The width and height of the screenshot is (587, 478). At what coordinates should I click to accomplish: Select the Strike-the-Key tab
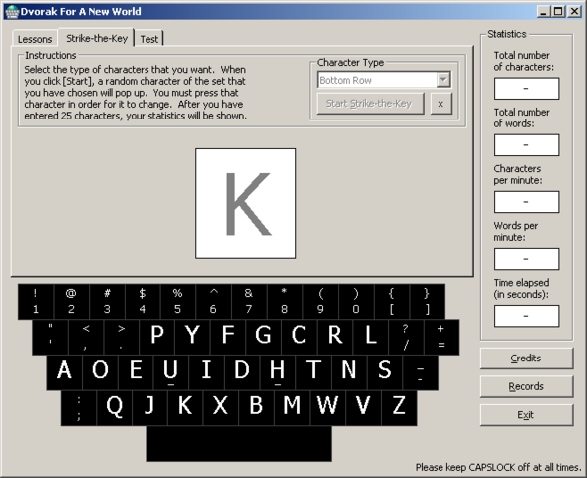tap(97, 38)
